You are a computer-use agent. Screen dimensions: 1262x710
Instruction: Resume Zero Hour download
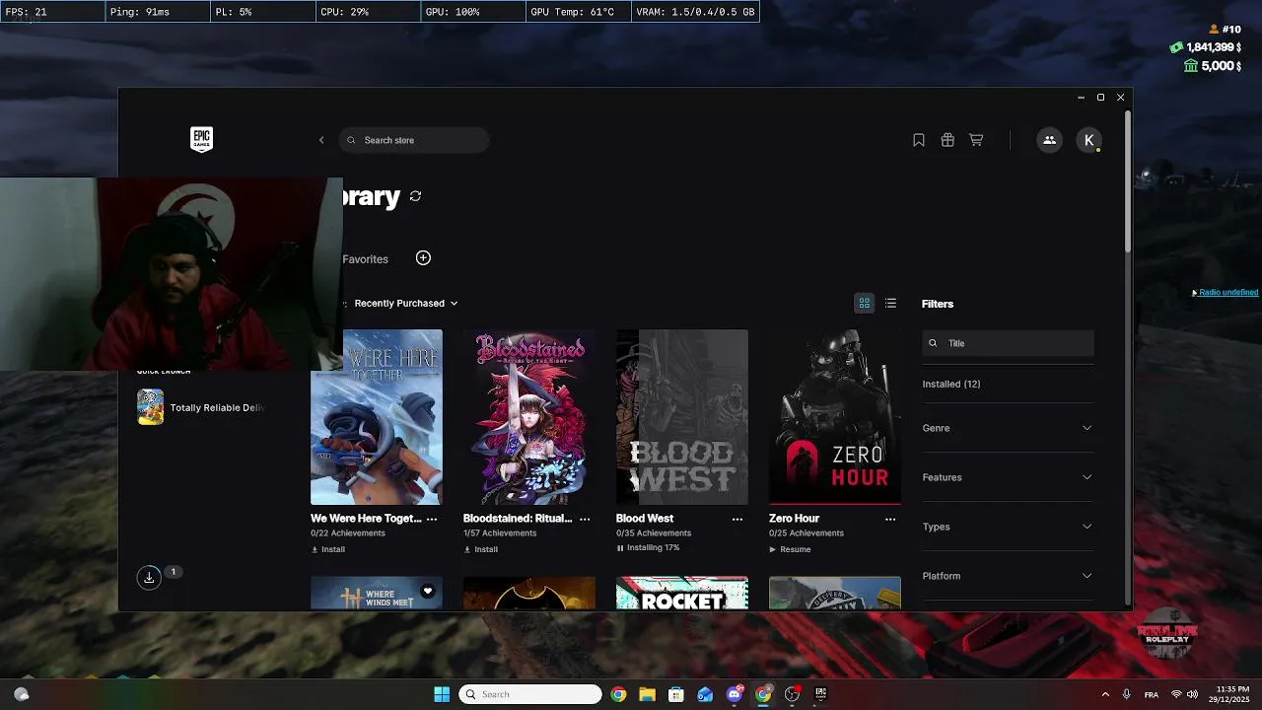(x=790, y=549)
